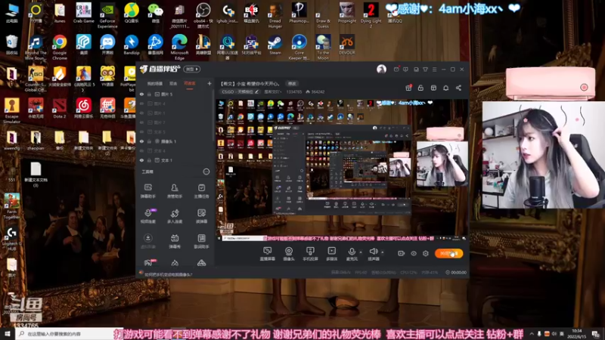Expand the pill button next to assistant logo
The image size is (605, 340).
(x=192, y=69)
